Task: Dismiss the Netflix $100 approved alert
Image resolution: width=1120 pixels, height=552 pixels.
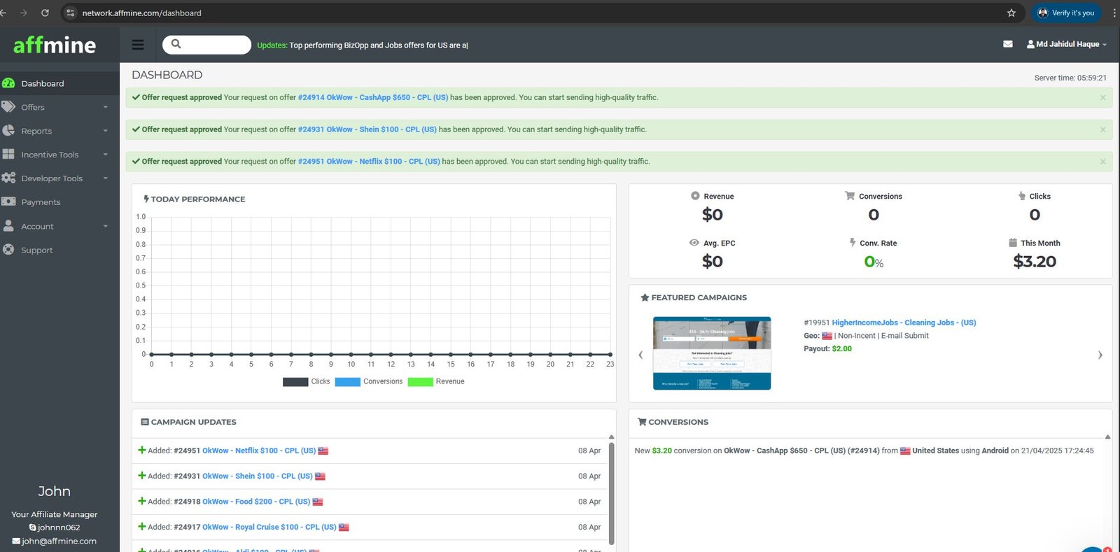Action: pyautogui.click(x=1102, y=162)
